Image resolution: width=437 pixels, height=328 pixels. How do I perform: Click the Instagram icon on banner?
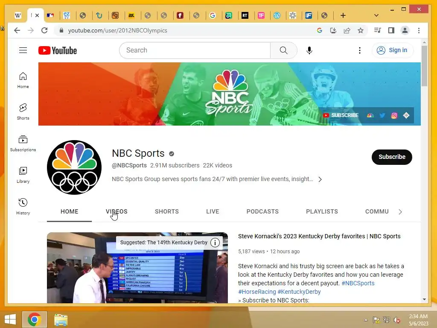394,115
